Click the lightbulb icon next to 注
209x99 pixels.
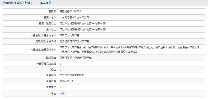52,94
